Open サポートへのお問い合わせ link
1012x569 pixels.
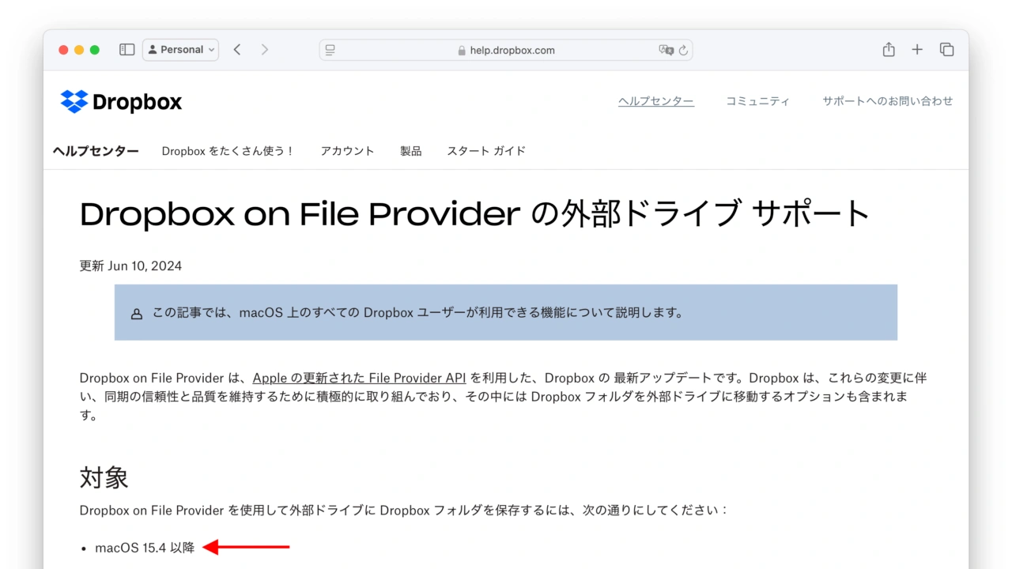click(x=887, y=101)
